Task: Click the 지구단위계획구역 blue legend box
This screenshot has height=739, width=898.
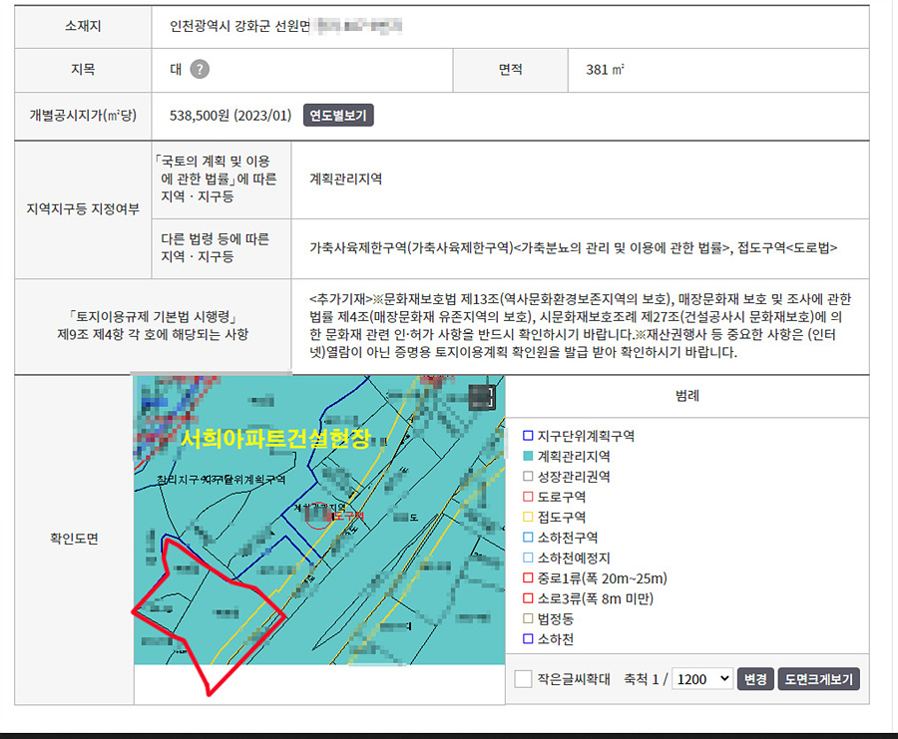Action: point(529,436)
